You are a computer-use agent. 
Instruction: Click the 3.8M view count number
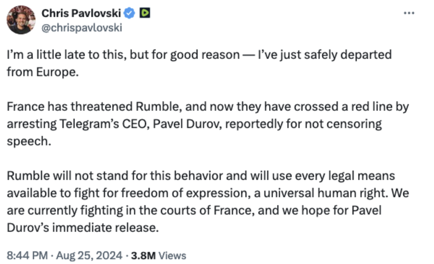[143, 255]
